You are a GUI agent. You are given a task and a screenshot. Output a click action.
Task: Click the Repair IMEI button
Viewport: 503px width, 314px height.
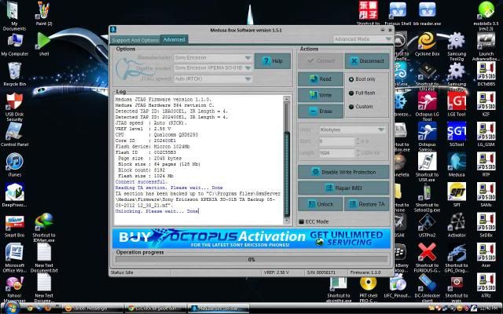tap(343, 188)
